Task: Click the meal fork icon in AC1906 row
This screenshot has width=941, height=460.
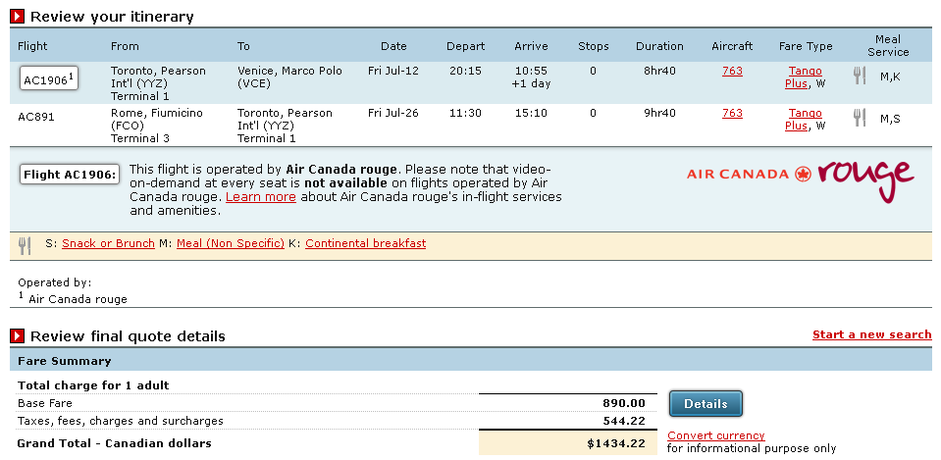Action: pos(860,77)
